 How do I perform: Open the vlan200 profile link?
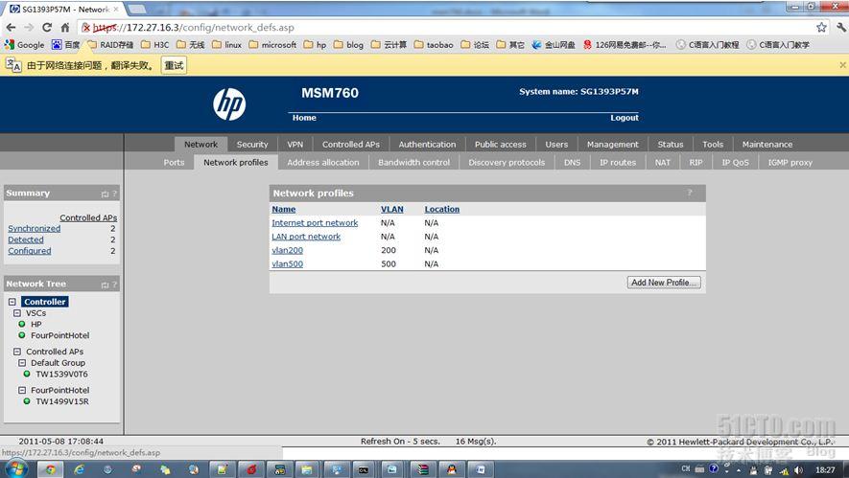(287, 250)
